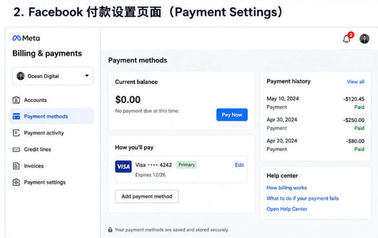
Task: Open Payment activity section
Action: [x=52, y=133]
